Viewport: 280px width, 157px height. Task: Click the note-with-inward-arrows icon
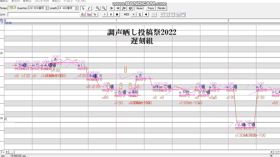point(124,8)
